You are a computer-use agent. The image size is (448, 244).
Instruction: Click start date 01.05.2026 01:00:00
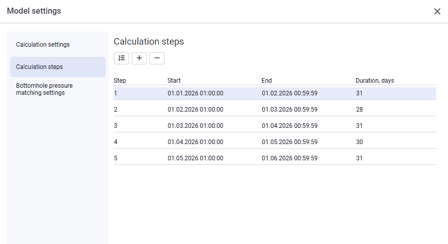[x=195, y=158]
